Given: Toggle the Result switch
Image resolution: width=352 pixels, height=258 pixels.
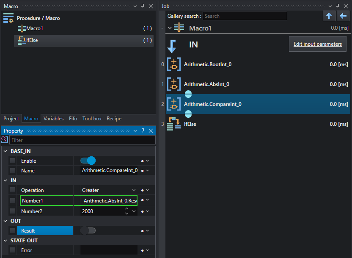Looking at the screenshot, I should point(88,230).
